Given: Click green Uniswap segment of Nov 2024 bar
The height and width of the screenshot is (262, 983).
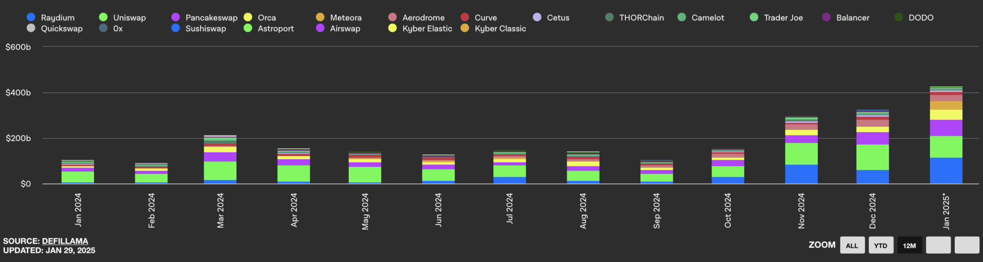Looking at the screenshot, I should point(801,154).
